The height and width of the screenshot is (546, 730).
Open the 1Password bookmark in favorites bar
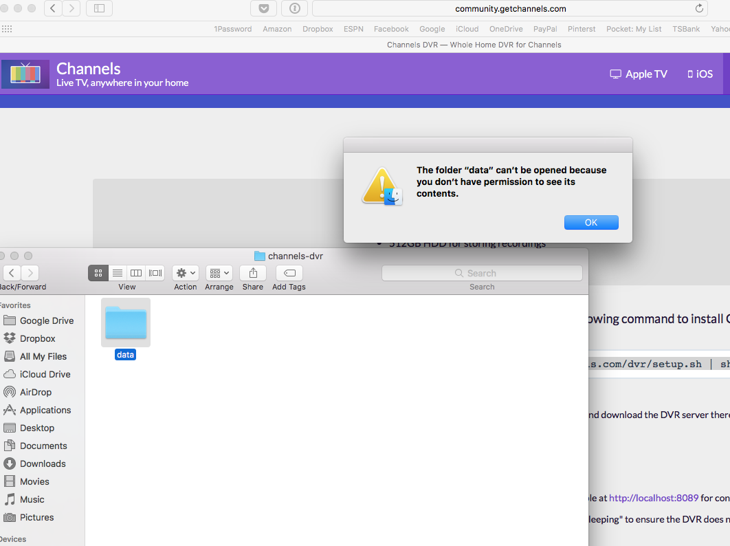232,29
